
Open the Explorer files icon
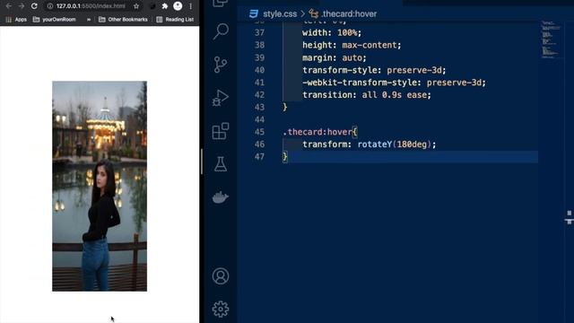point(221,4)
